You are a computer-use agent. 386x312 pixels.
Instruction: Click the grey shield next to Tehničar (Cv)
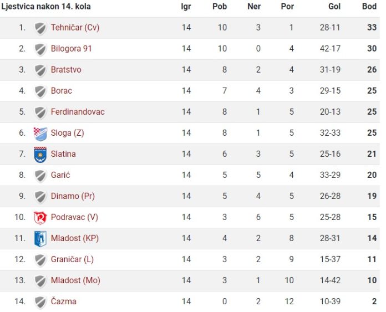pyautogui.click(x=40, y=29)
